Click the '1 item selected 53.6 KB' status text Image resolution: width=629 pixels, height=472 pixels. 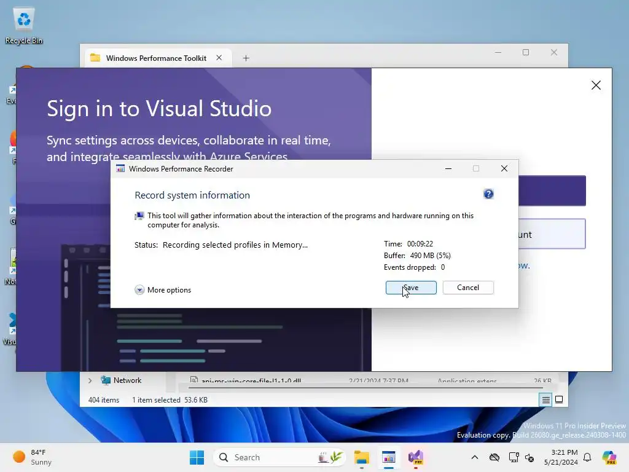tap(170, 399)
